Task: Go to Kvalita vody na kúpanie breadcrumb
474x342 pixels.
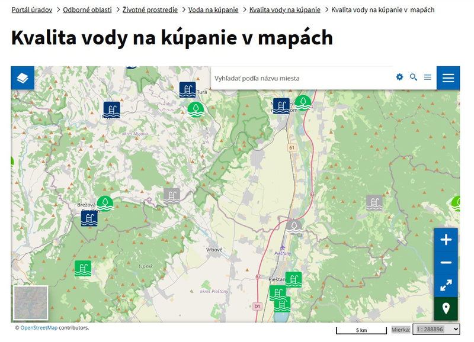Action: point(285,9)
